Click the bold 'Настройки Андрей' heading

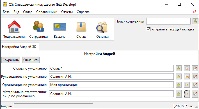click(100, 54)
